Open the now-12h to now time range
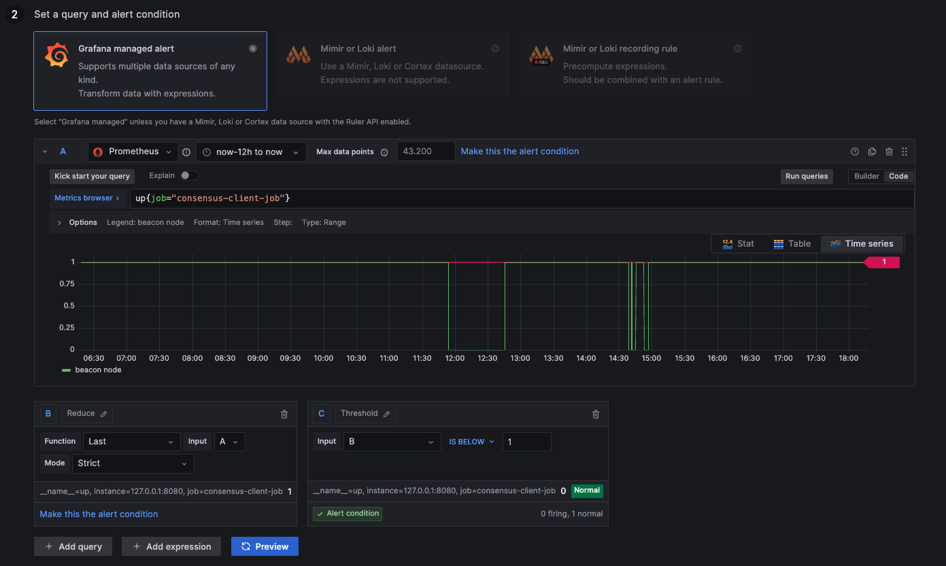 tap(251, 152)
